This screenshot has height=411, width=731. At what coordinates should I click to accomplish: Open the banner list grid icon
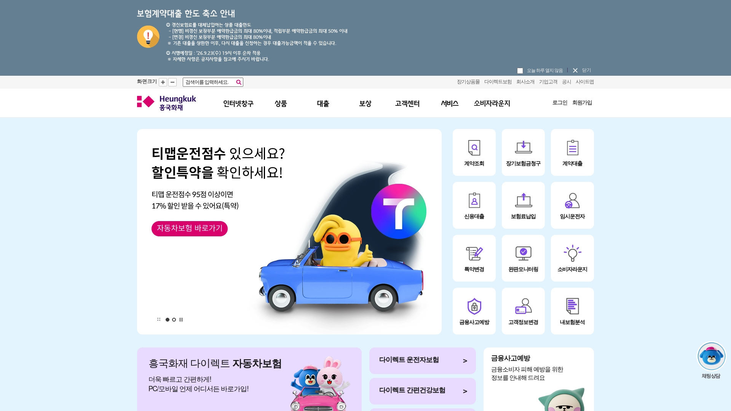click(159, 320)
